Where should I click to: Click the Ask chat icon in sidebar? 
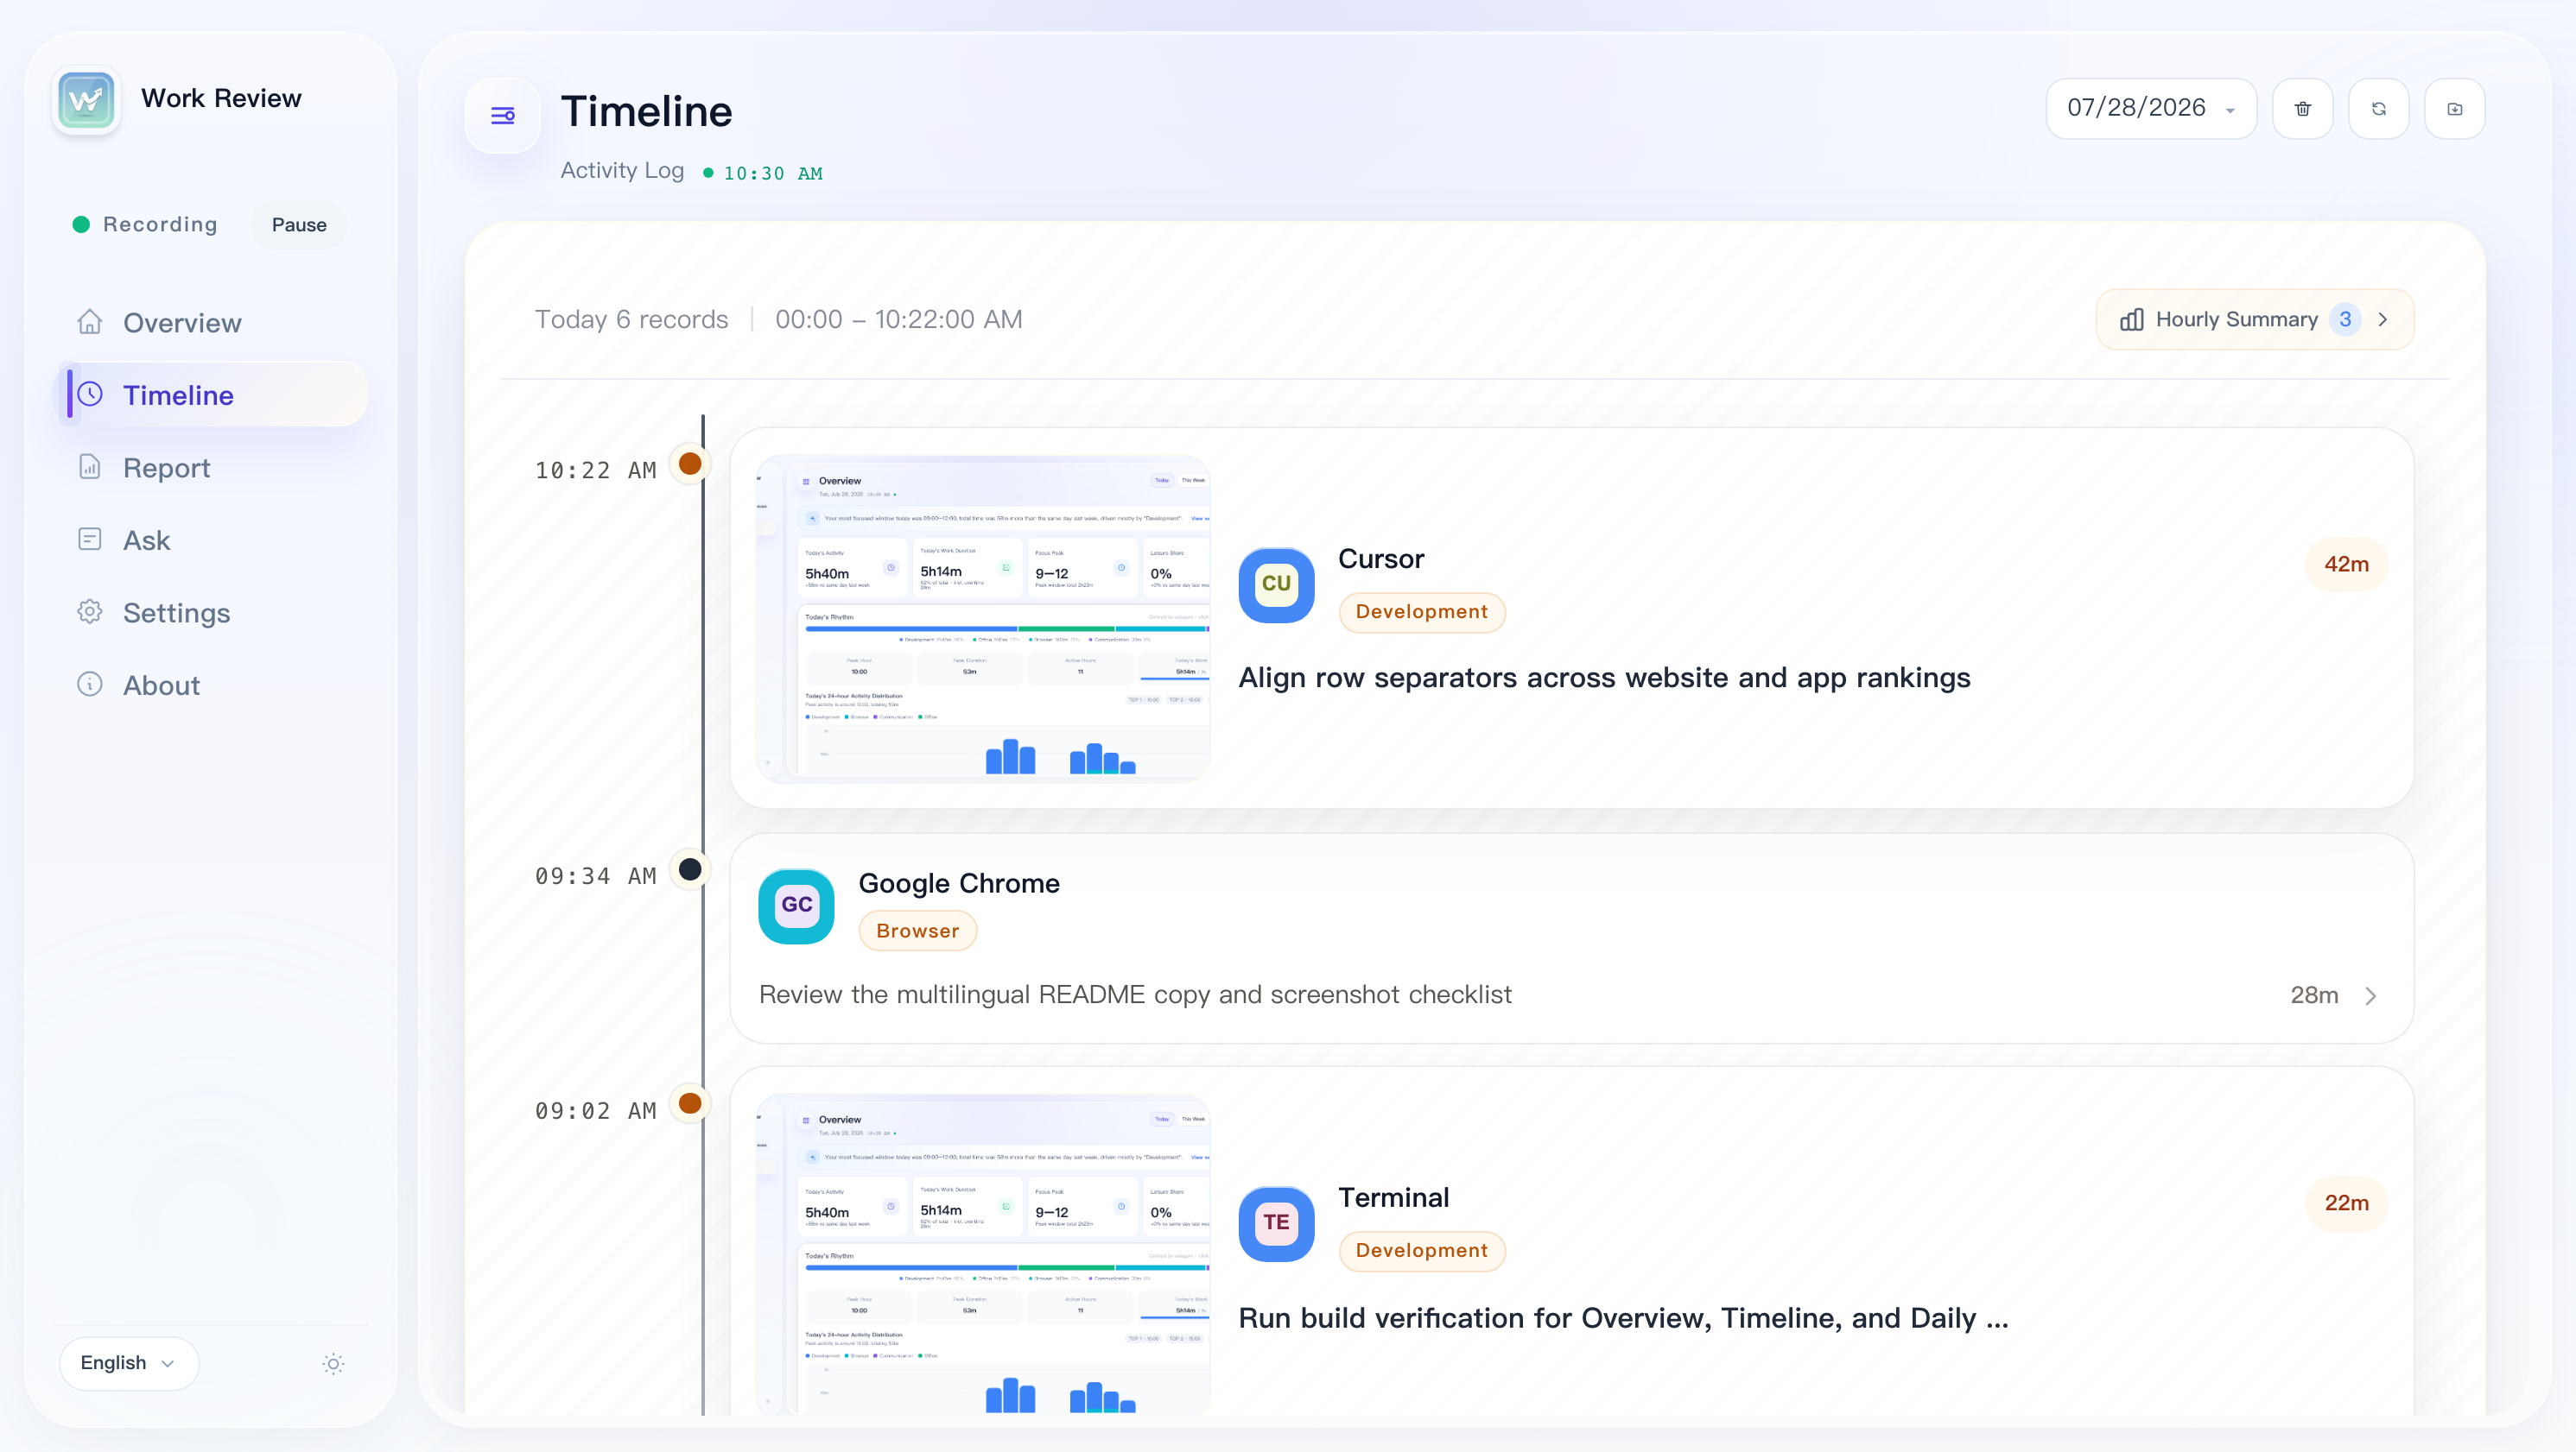(90, 540)
